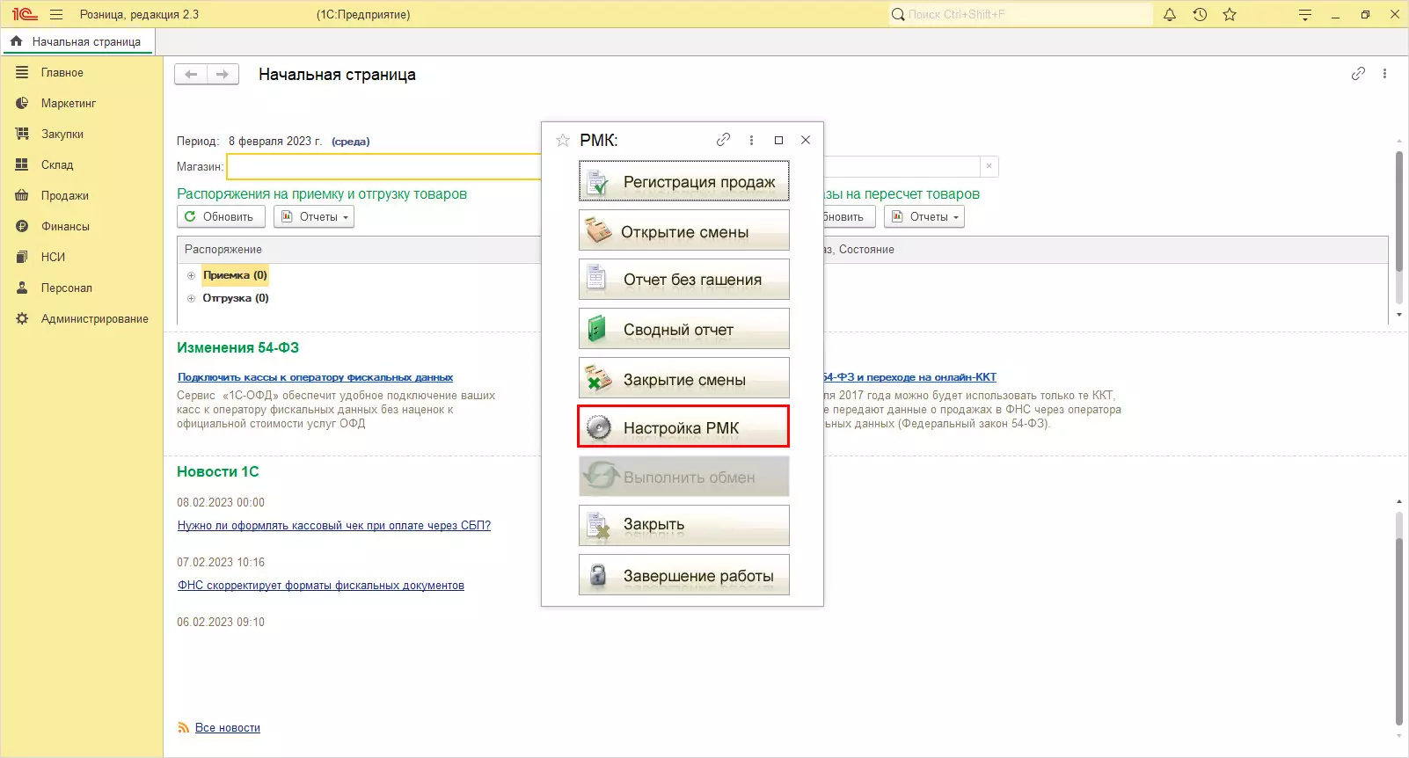Get link icon in РМК dialog
The width and height of the screenshot is (1409, 758).
(x=724, y=140)
